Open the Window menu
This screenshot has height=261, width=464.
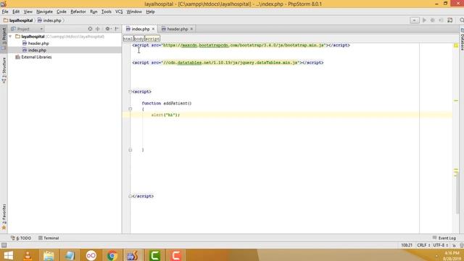[134, 12]
